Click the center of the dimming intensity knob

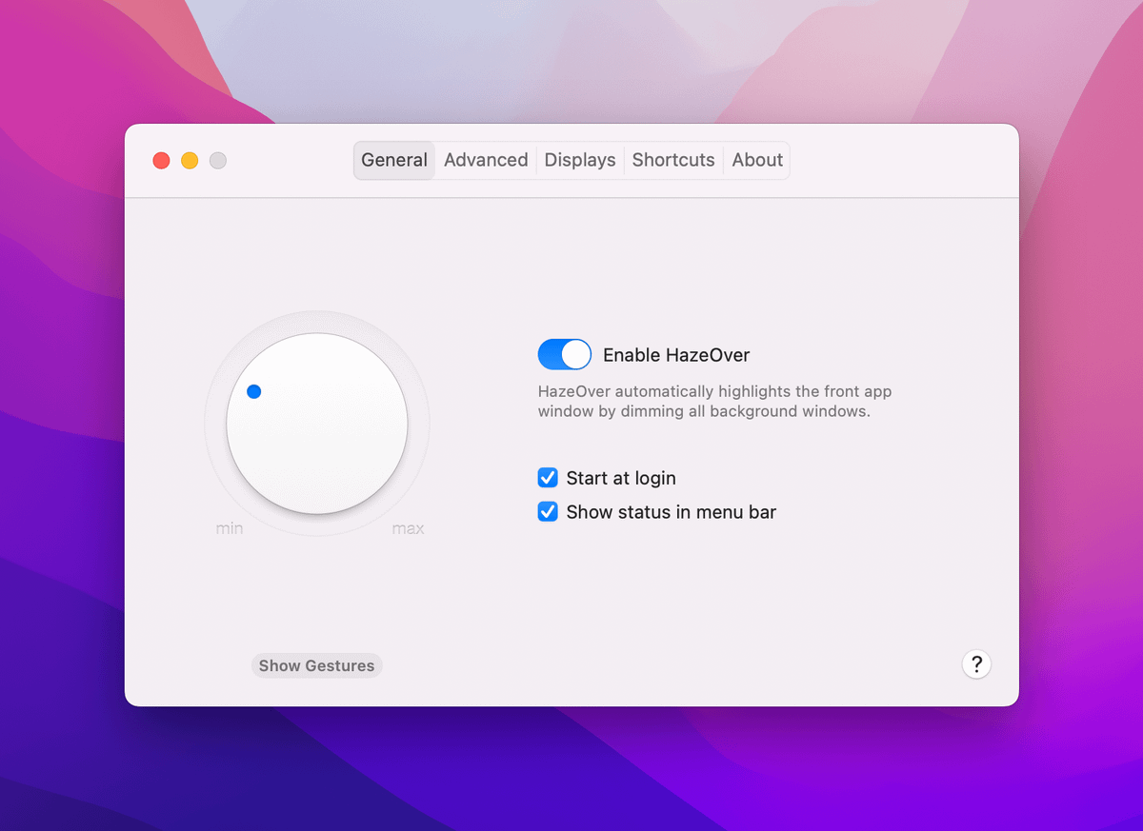tap(317, 424)
